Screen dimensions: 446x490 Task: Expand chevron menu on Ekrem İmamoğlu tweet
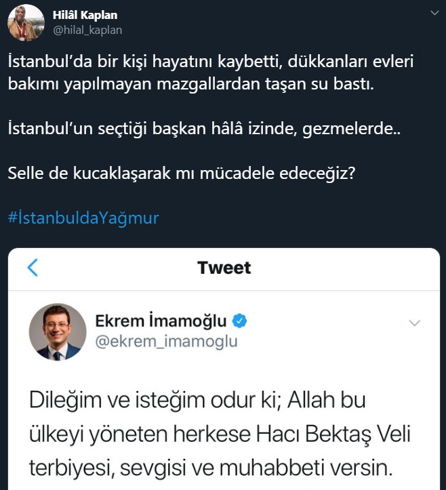tap(415, 322)
